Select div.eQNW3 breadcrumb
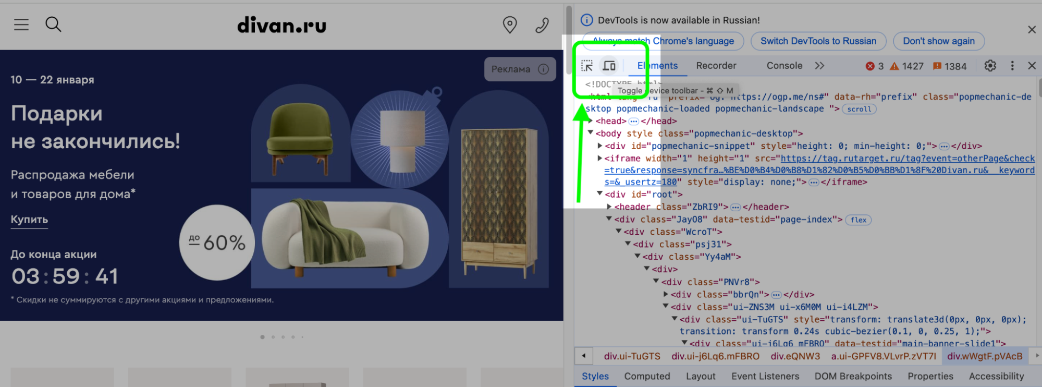1042x387 pixels. (795, 357)
